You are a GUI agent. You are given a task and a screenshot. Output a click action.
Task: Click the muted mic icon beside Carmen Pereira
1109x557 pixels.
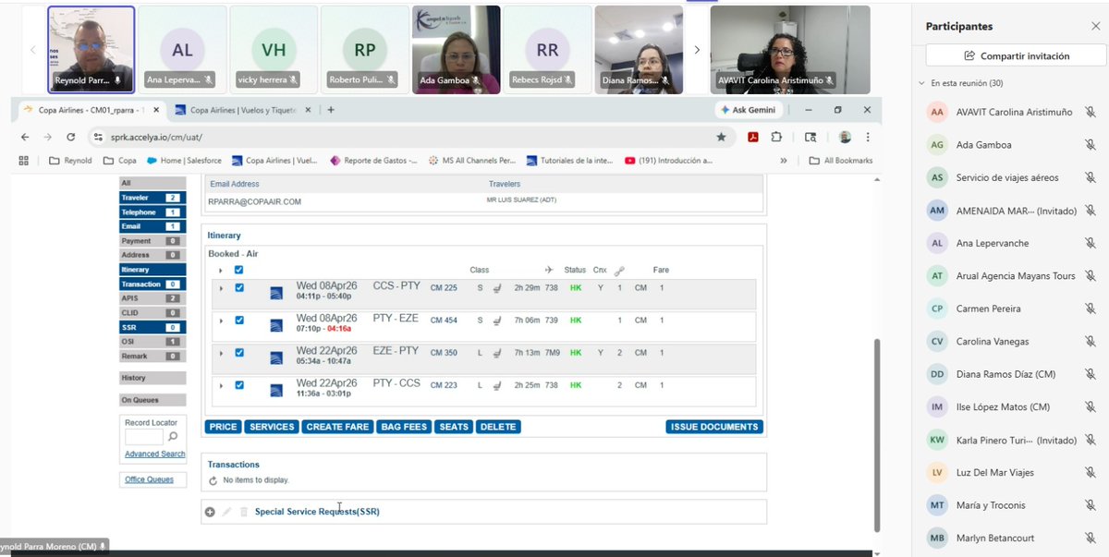(x=1091, y=309)
